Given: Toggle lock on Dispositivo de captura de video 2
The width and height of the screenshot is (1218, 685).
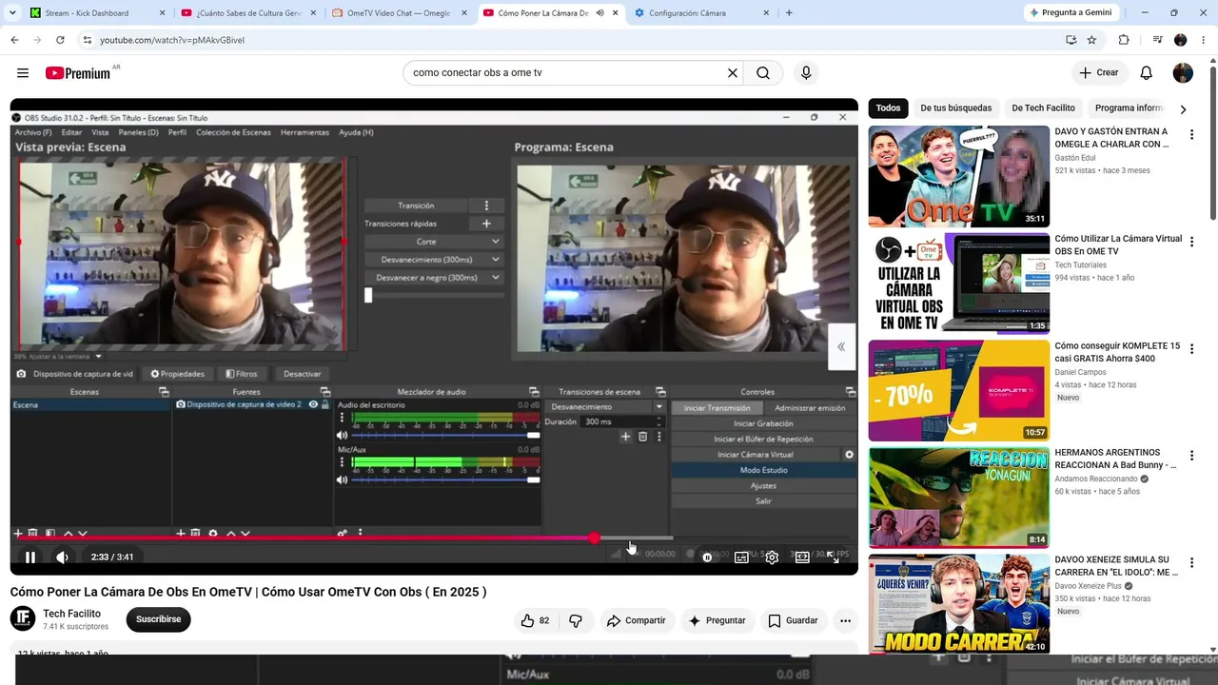Looking at the screenshot, I should pos(325,404).
